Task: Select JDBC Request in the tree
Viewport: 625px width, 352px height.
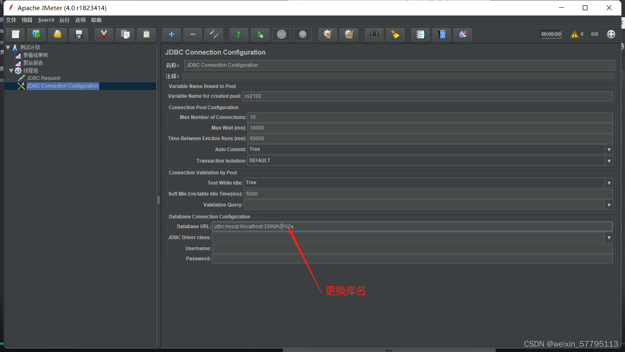Action: [44, 78]
